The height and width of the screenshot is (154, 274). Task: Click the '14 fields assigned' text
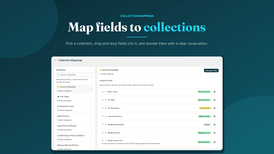(x=65, y=110)
